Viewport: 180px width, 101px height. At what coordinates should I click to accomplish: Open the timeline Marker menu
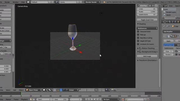[x=8, y=99]
